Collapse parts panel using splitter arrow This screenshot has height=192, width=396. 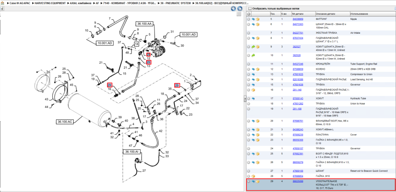click(245, 99)
